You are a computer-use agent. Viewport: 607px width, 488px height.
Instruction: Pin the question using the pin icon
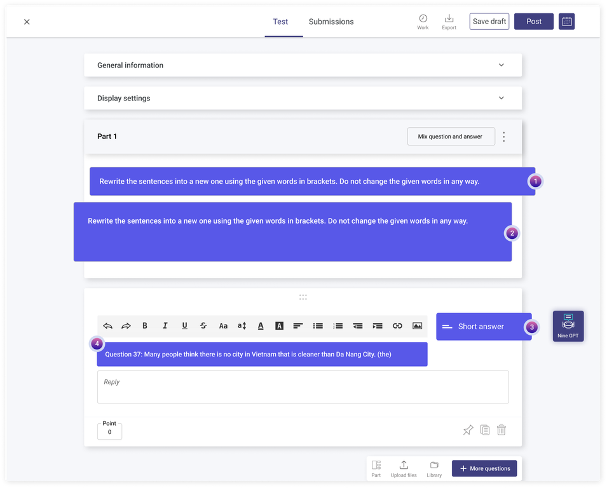point(468,430)
